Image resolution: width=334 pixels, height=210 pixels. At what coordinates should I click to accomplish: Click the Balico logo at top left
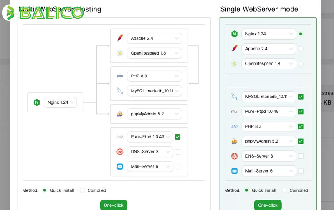point(43,13)
